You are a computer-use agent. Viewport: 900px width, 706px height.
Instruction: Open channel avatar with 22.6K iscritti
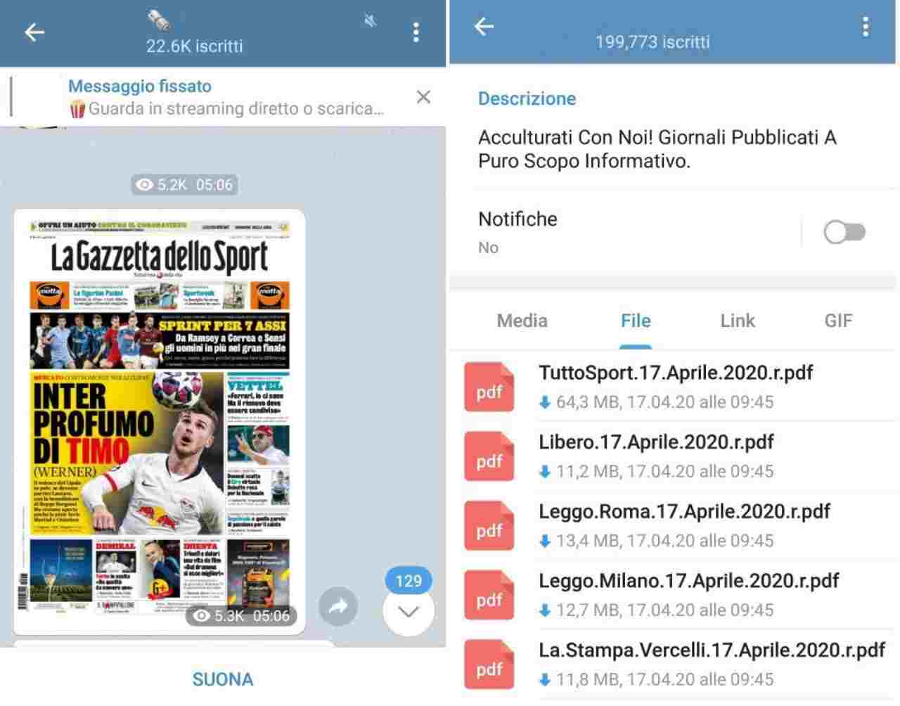pyautogui.click(x=159, y=20)
